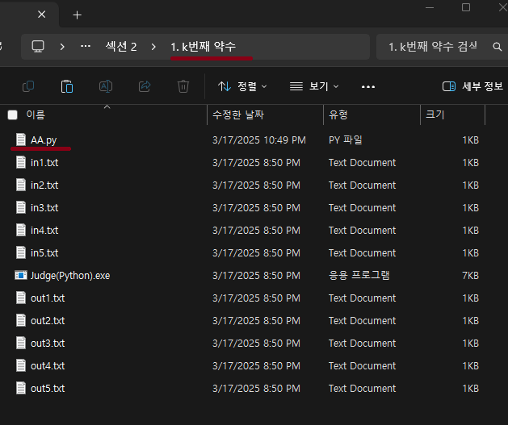Select the out4.txt file icon
Viewport: 508px width, 425px height.
click(21, 365)
